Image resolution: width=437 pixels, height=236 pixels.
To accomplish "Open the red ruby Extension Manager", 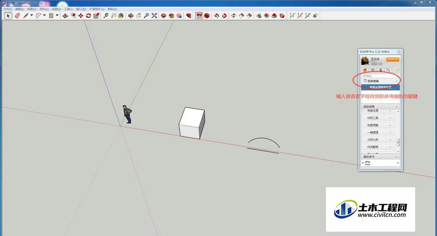I will (x=189, y=16).
